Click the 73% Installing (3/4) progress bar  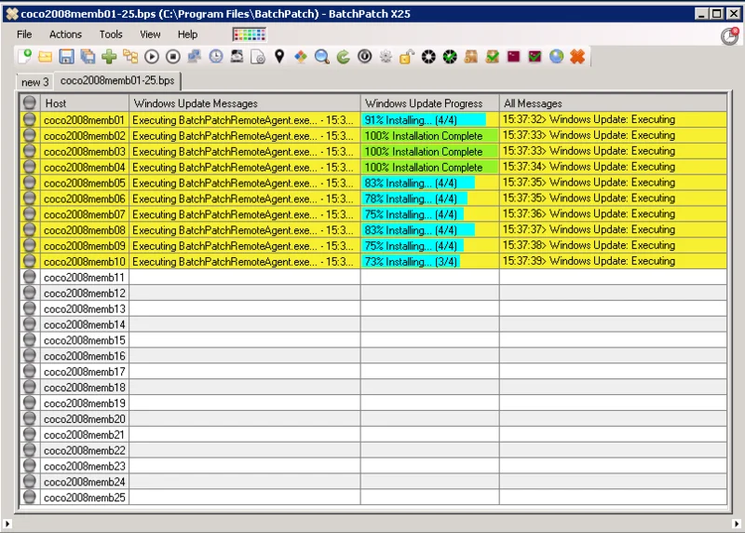pos(411,262)
